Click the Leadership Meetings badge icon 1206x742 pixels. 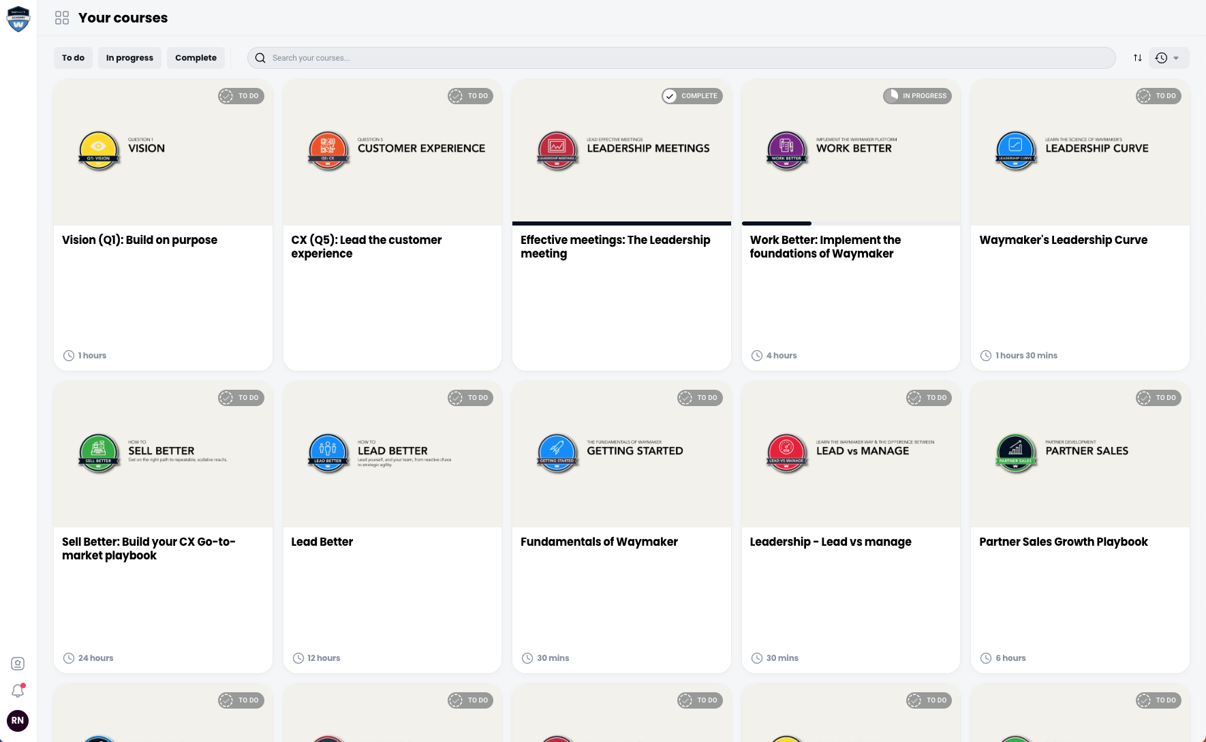click(557, 151)
